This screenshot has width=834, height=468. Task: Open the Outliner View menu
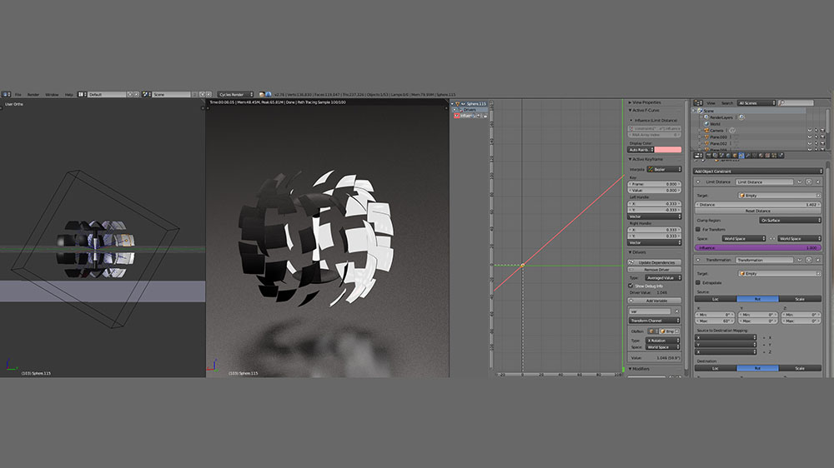pyautogui.click(x=711, y=103)
